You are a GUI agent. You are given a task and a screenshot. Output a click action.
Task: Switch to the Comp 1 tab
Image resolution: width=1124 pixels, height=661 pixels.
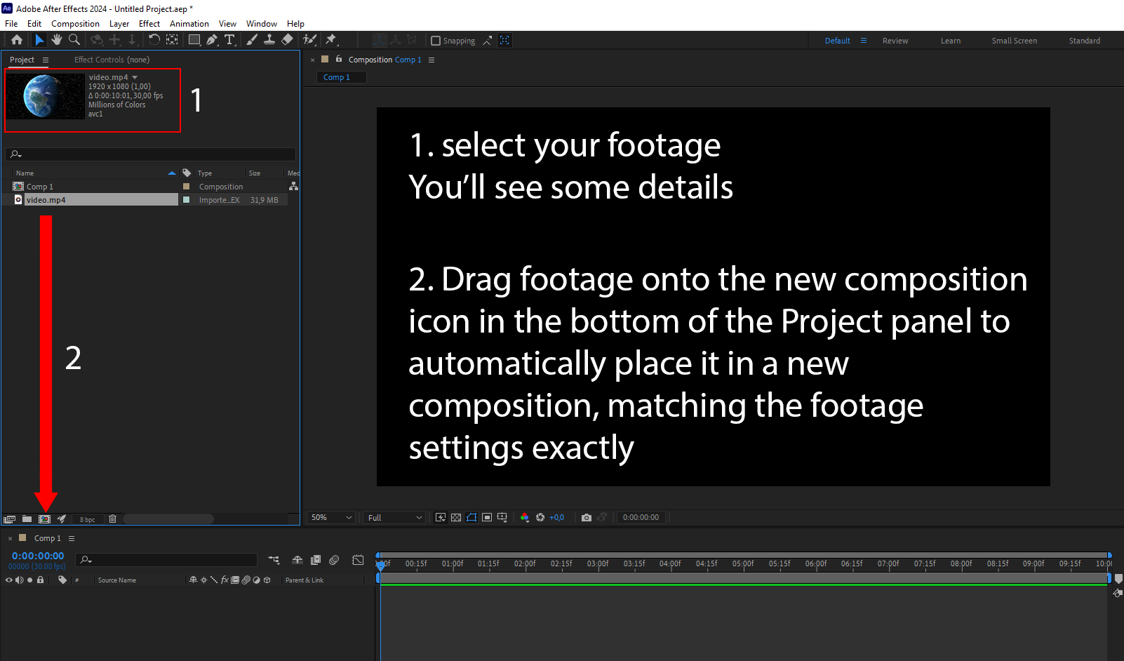click(x=340, y=77)
